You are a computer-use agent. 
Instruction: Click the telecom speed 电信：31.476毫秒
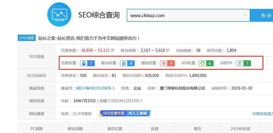coord(77,114)
